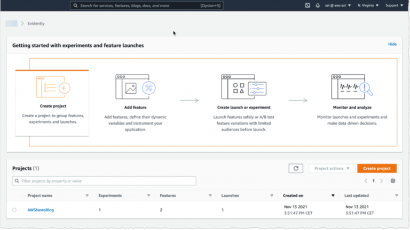
Task: Open the Support dropdown menu
Action: click(x=394, y=5)
